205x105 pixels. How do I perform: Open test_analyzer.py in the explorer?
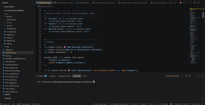coord(11,68)
